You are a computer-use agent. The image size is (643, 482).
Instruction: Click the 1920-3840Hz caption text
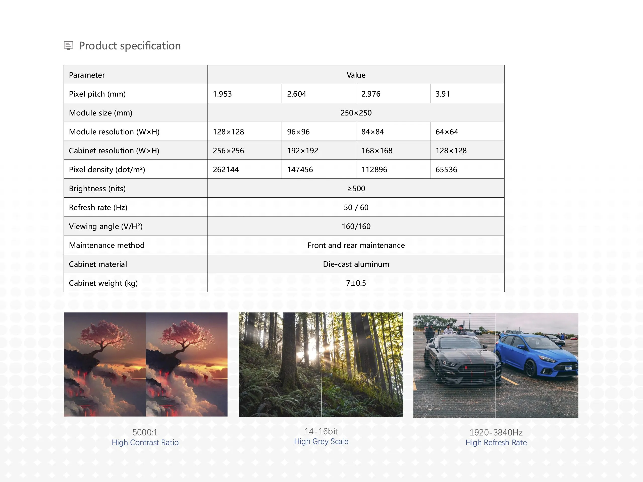pyautogui.click(x=496, y=432)
